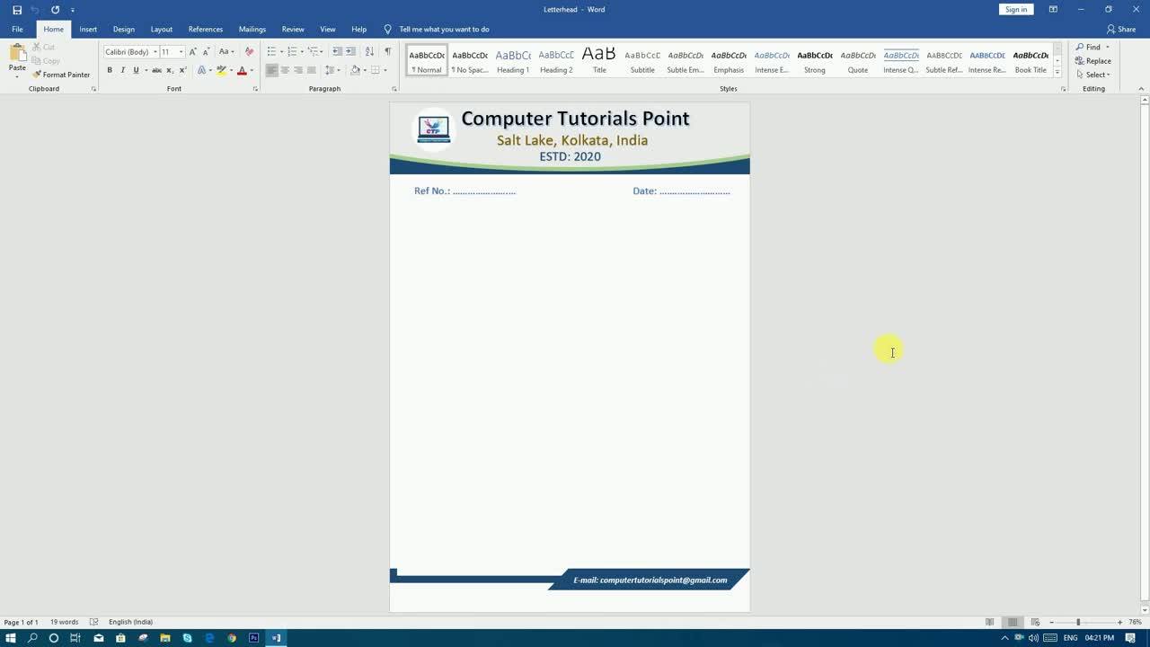Apply subscript formatting
Image resolution: width=1150 pixels, height=647 pixels.
(169, 70)
